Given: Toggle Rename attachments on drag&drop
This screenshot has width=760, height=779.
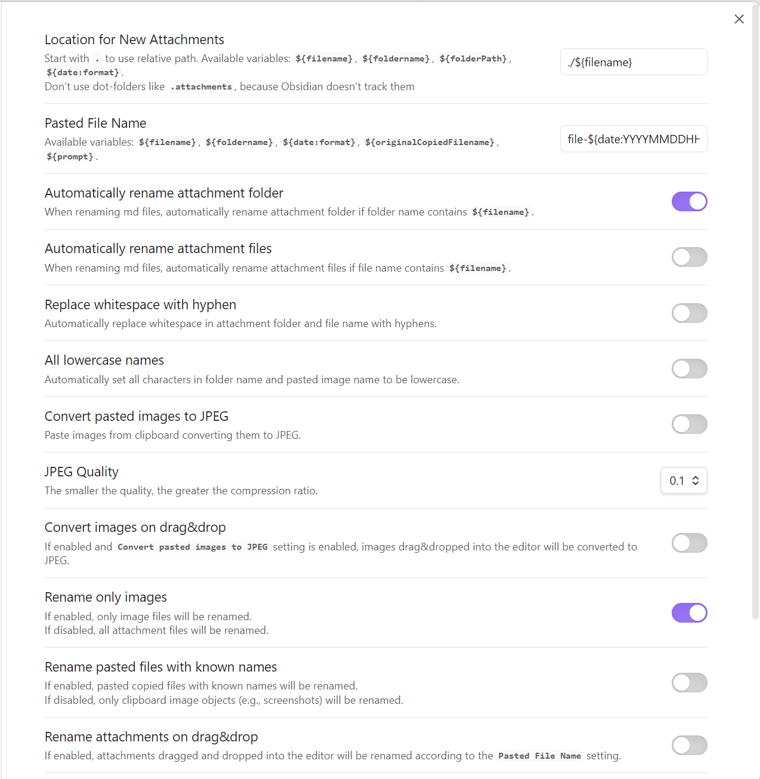Looking at the screenshot, I should point(689,746).
